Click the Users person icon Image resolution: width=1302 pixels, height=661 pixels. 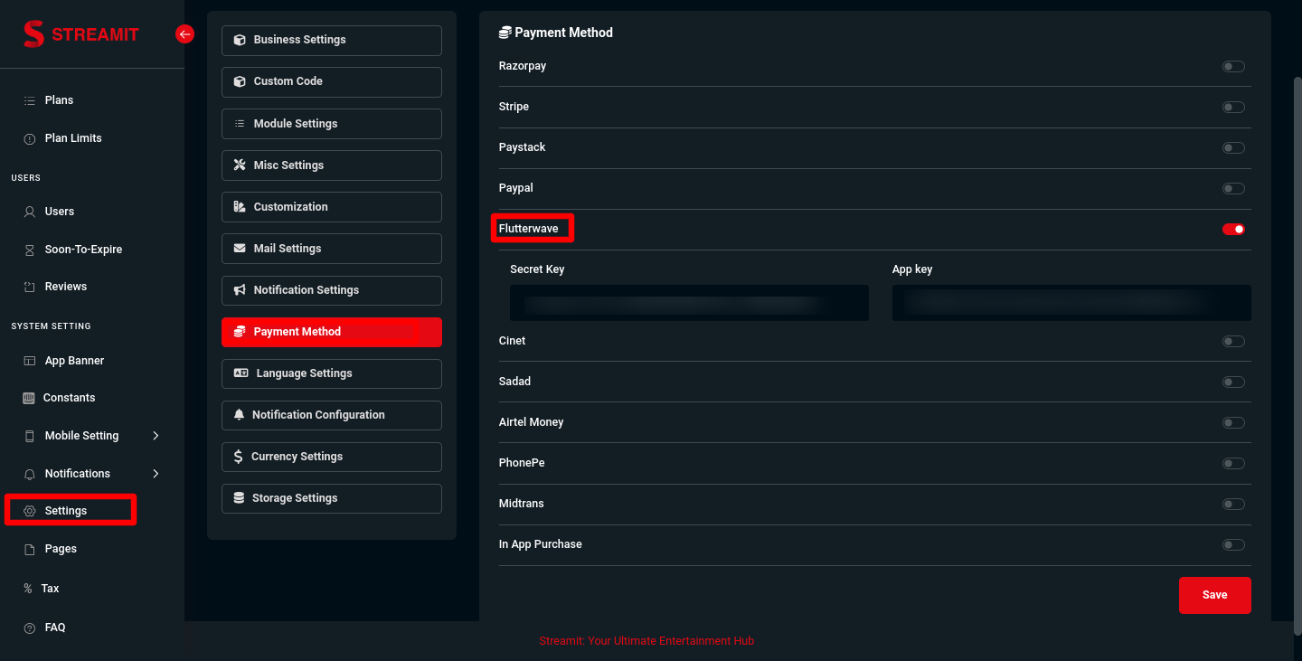pyautogui.click(x=29, y=212)
